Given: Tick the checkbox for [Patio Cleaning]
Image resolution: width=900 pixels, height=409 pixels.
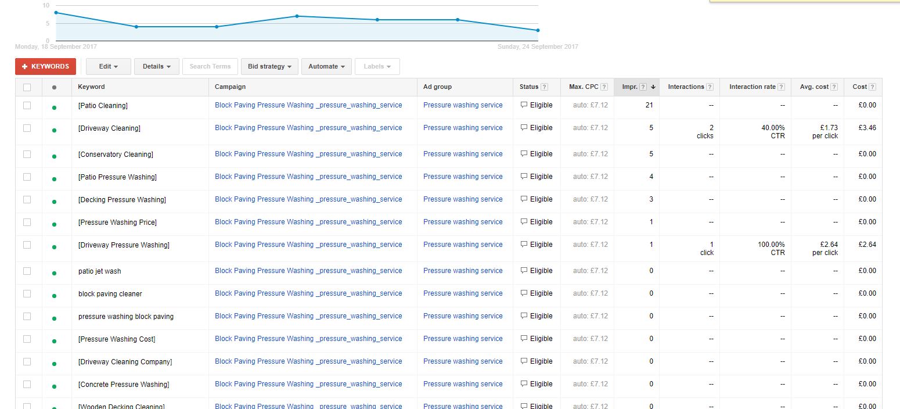Looking at the screenshot, I should point(27,105).
